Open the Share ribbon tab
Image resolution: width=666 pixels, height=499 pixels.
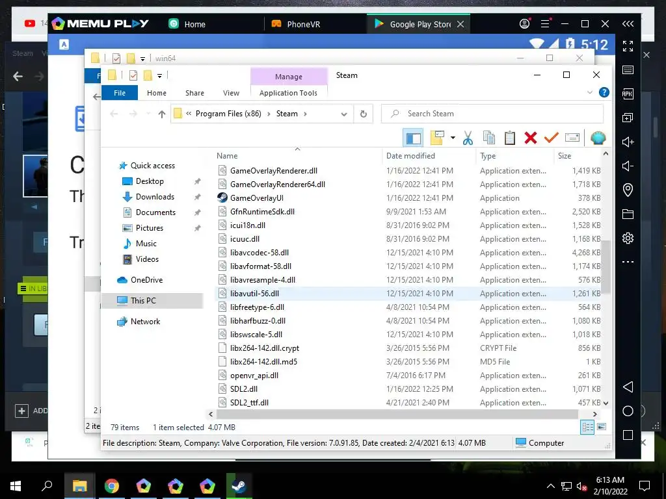pos(194,92)
